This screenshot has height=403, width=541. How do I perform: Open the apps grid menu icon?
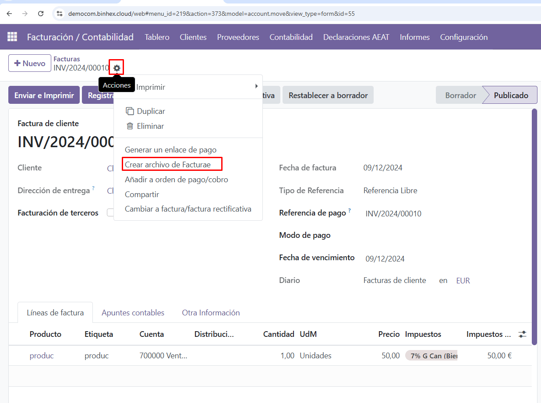pos(12,37)
